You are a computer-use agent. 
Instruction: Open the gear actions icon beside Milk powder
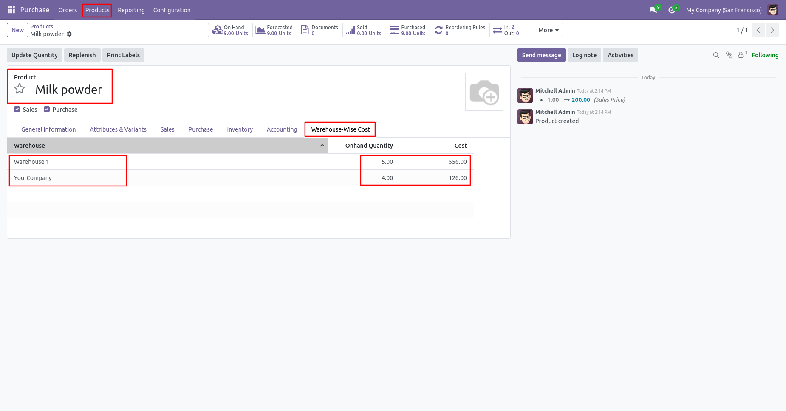[69, 34]
